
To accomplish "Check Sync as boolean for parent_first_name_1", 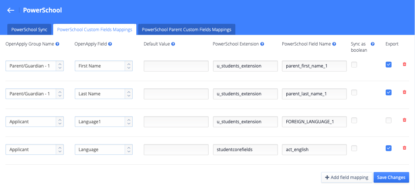I will (x=354, y=65).
